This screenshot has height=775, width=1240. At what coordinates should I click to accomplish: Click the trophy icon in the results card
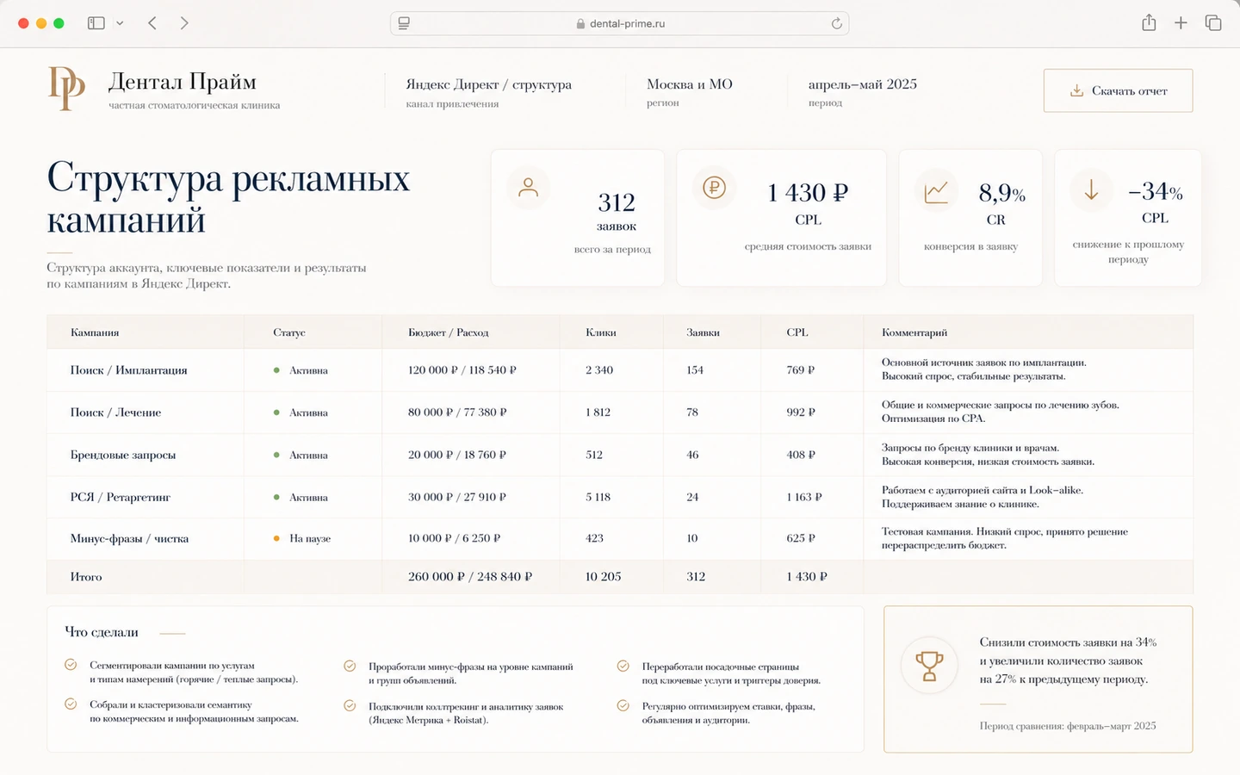pyautogui.click(x=929, y=666)
